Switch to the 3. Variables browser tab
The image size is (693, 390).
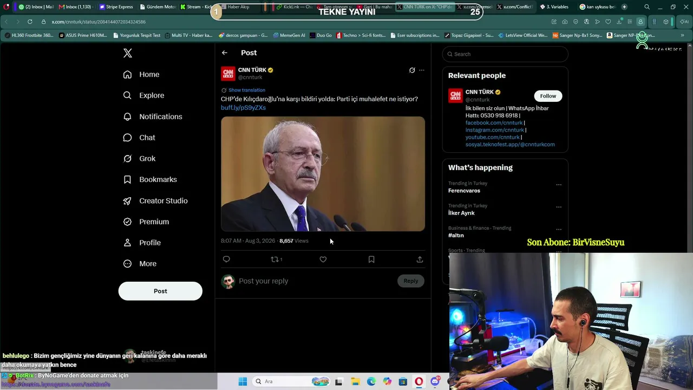[555, 7]
